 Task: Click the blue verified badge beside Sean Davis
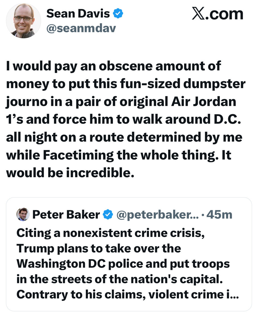(x=118, y=13)
